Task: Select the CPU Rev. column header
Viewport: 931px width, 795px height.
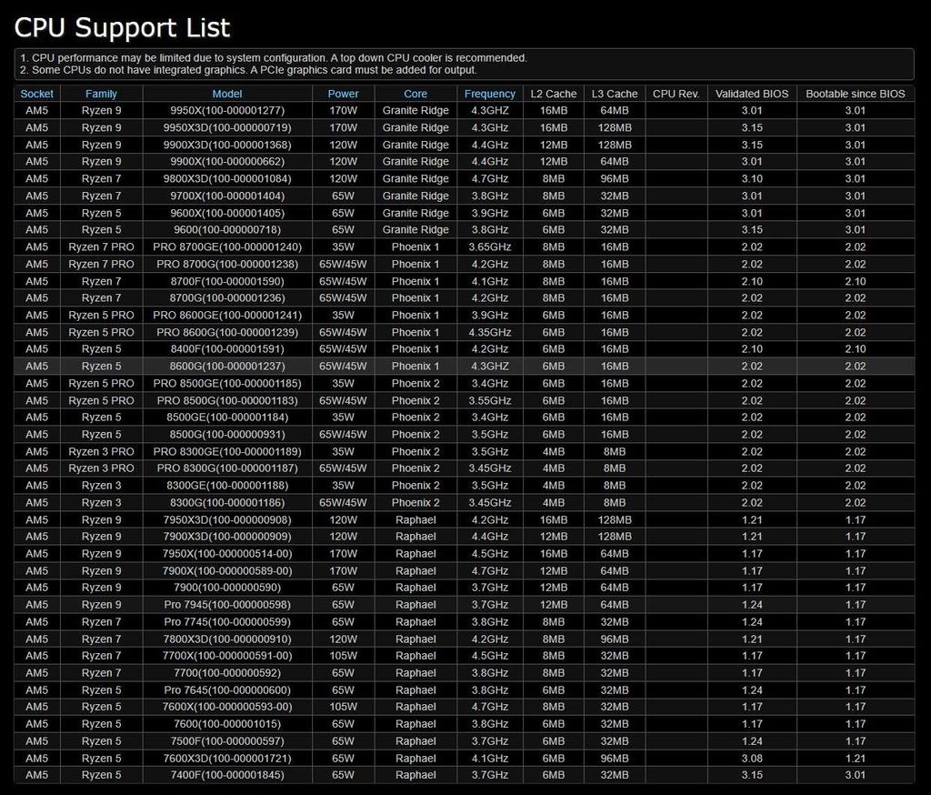Action: 676,94
